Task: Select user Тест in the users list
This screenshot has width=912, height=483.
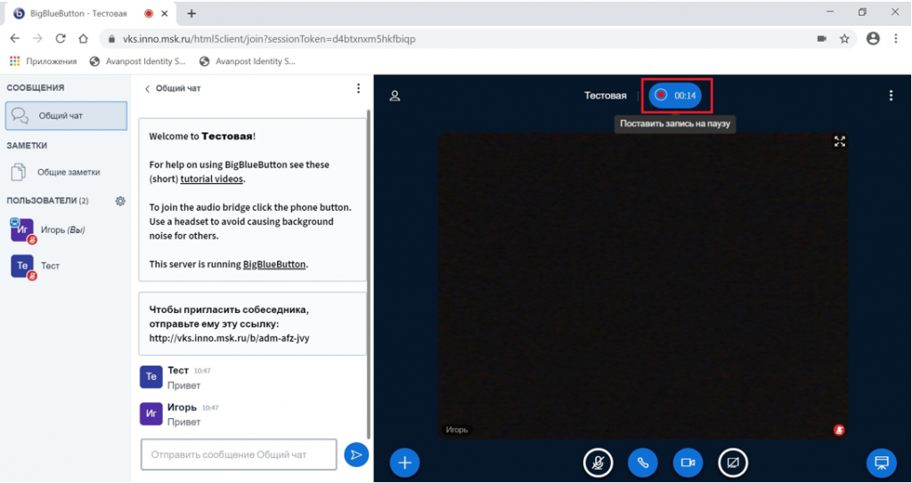Action: point(50,266)
